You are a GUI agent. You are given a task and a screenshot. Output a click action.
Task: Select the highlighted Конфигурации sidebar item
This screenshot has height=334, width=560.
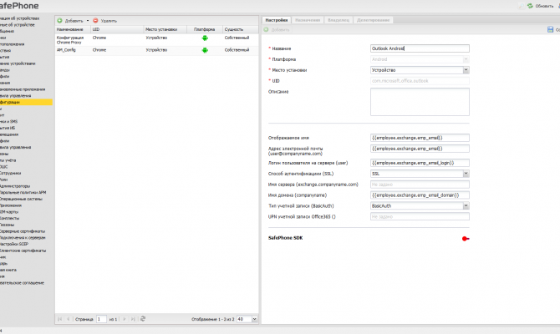click(x=26, y=102)
